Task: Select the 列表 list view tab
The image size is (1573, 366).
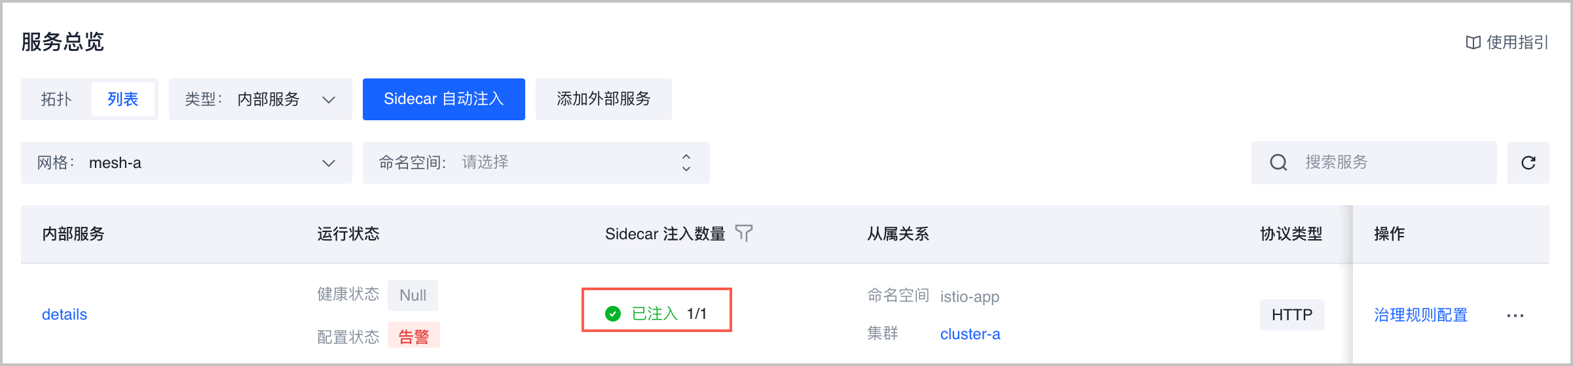Action: click(123, 99)
